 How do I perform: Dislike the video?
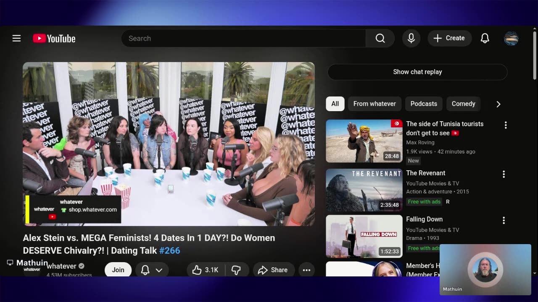click(236, 270)
